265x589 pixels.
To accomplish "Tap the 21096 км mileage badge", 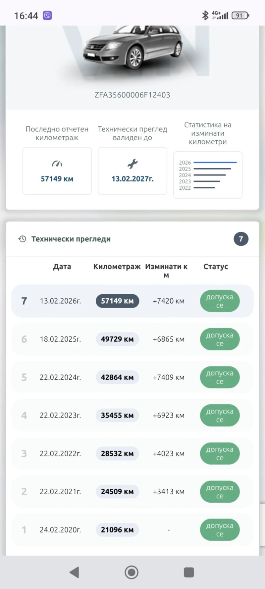I will coord(117,530).
